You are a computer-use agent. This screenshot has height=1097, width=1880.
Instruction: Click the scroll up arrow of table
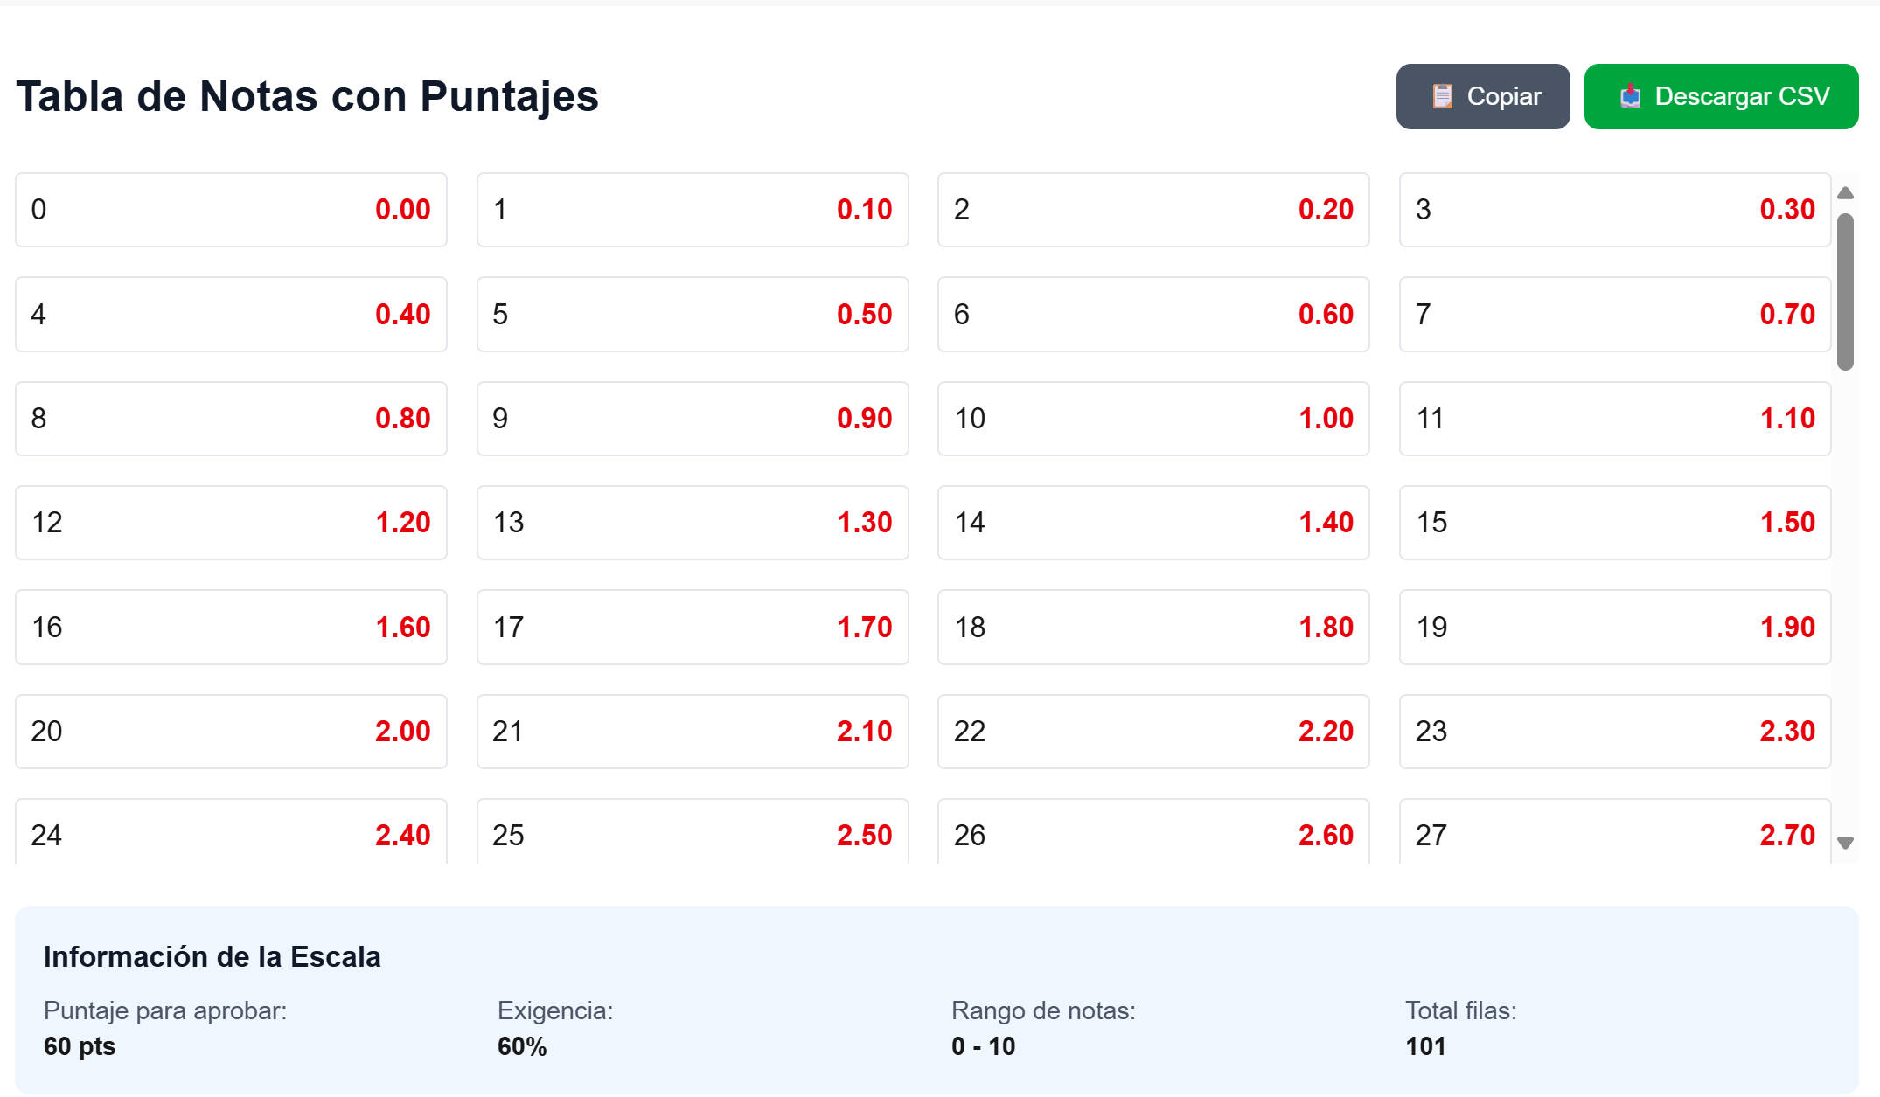coord(1845,193)
